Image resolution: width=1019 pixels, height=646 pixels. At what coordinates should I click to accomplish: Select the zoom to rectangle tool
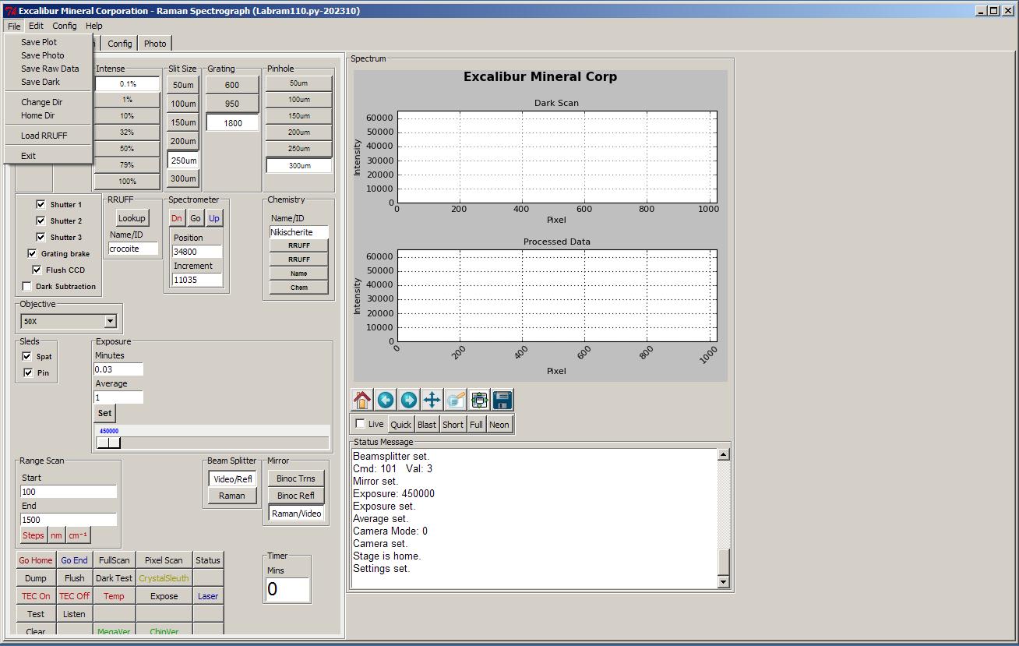click(456, 400)
